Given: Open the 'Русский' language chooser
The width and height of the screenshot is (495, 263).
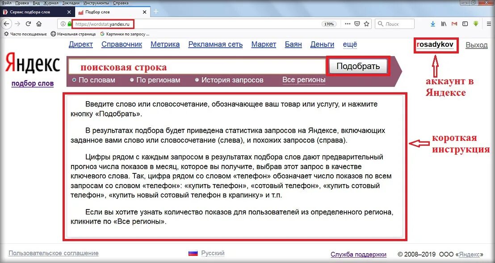Looking at the screenshot, I should [x=213, y=253].
